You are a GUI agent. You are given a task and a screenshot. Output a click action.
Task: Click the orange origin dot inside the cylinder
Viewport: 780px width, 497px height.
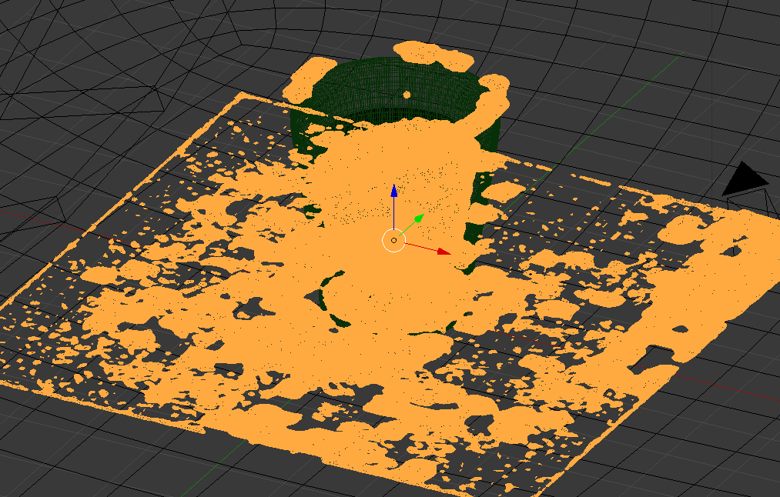(x=407, y=95)
